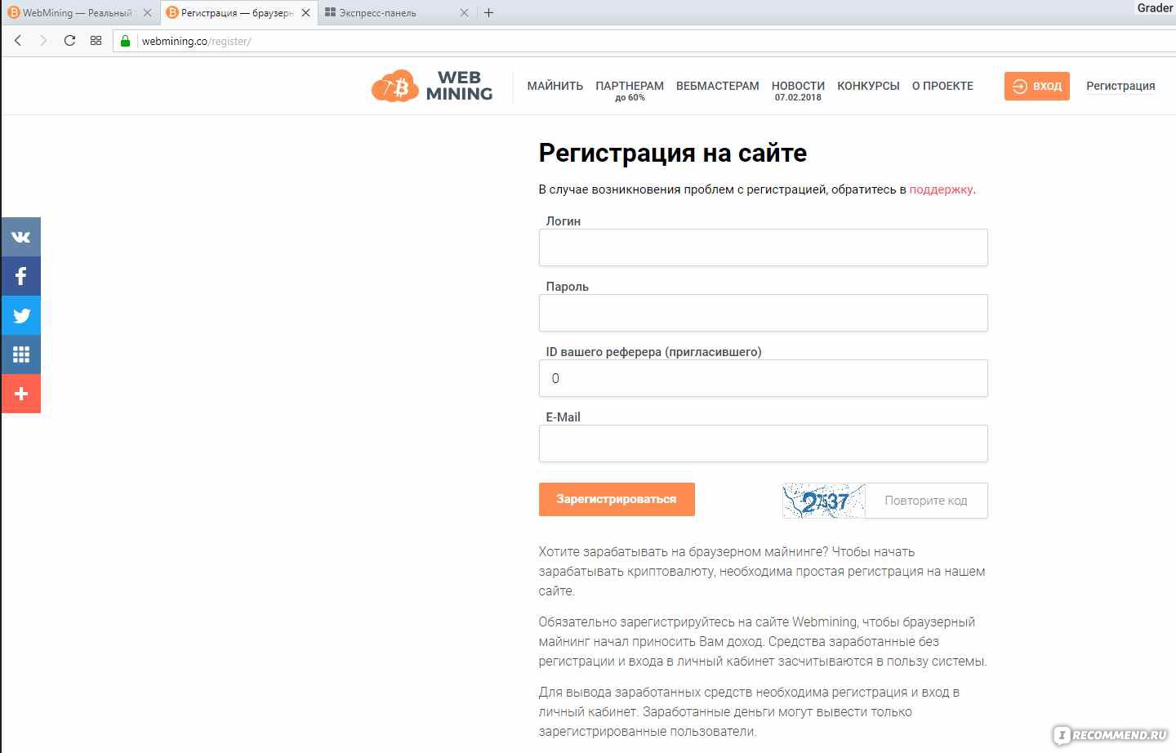The width and height of the screenshot is (1176, 753).
Task: Click the Повторите код captcha field
Action: pyautogui.click(x=926, y=501)
